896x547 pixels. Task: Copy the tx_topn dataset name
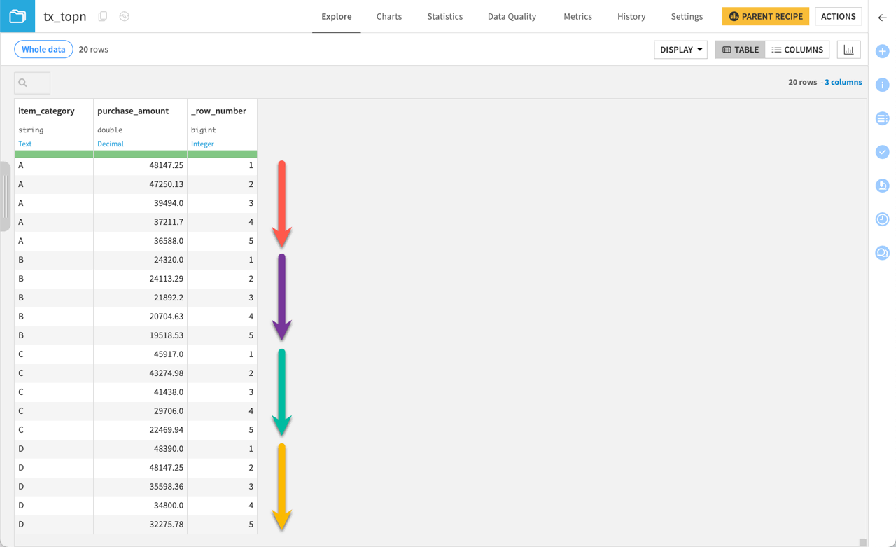tap(102, 15)
